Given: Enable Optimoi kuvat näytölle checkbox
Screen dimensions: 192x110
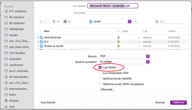Looking at the screenshot, I should point(100,79).
